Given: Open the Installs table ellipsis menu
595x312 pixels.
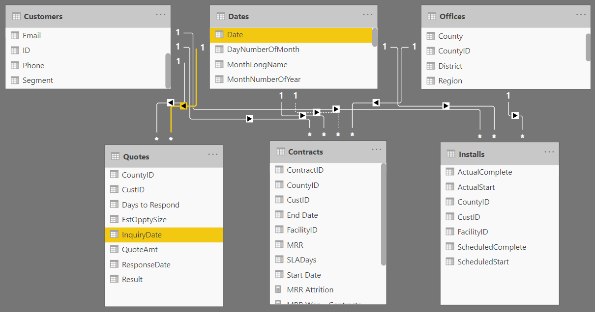Looking at the screenshot, I should pyautogui.click(x=549, y=152).
